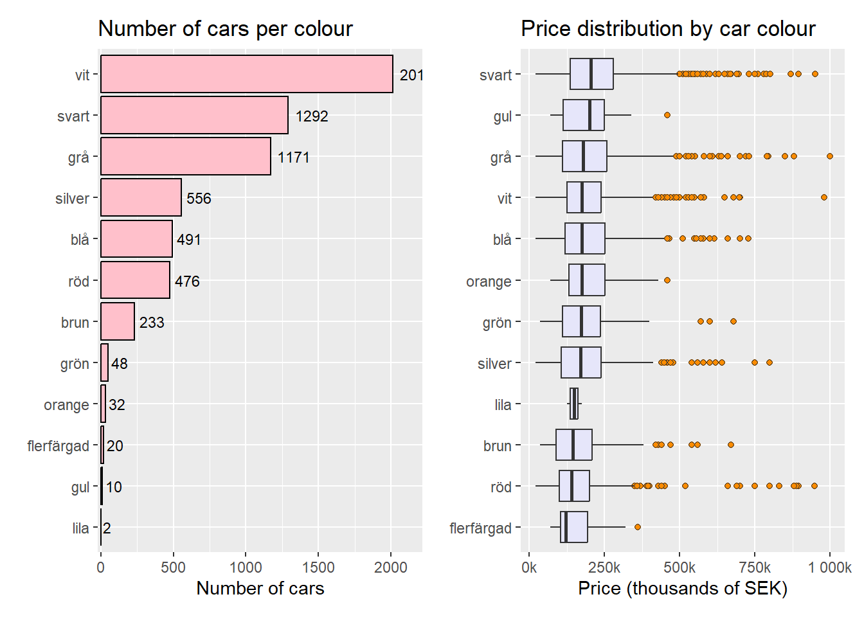
Task: Select the grå bar in the count chart
Action: point(185,157)
